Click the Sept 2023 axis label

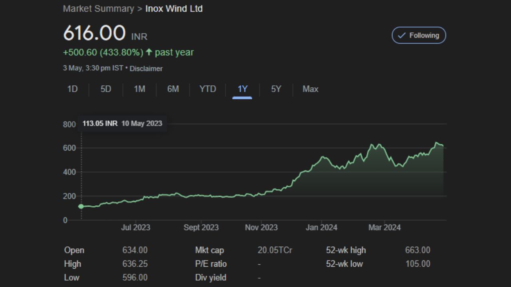pyautogui.click(x=201, y=227)
